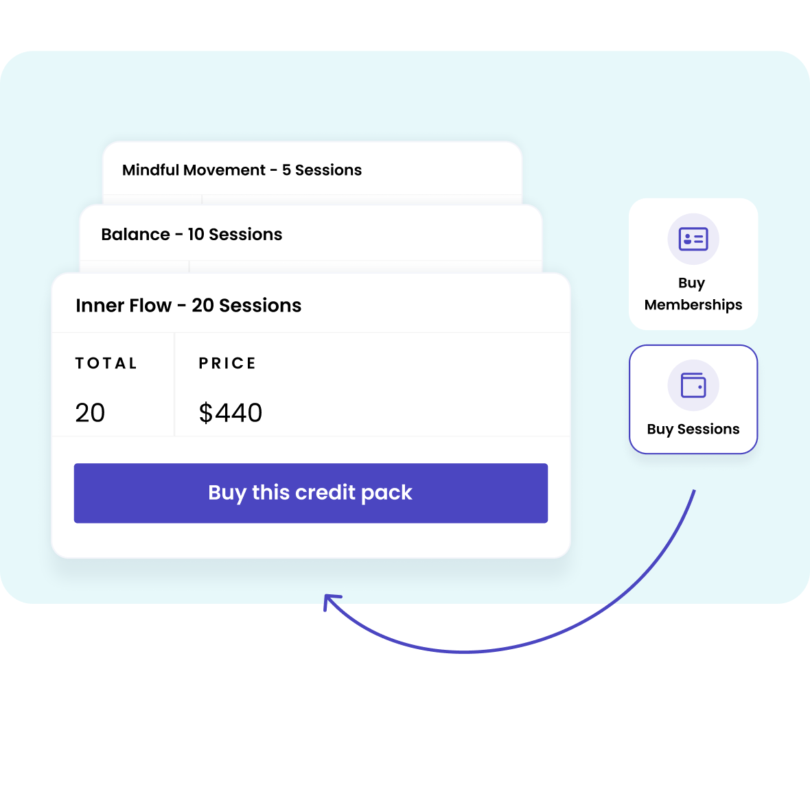
Task: Select the Buy Memberships text label
Action: point(693,294)
